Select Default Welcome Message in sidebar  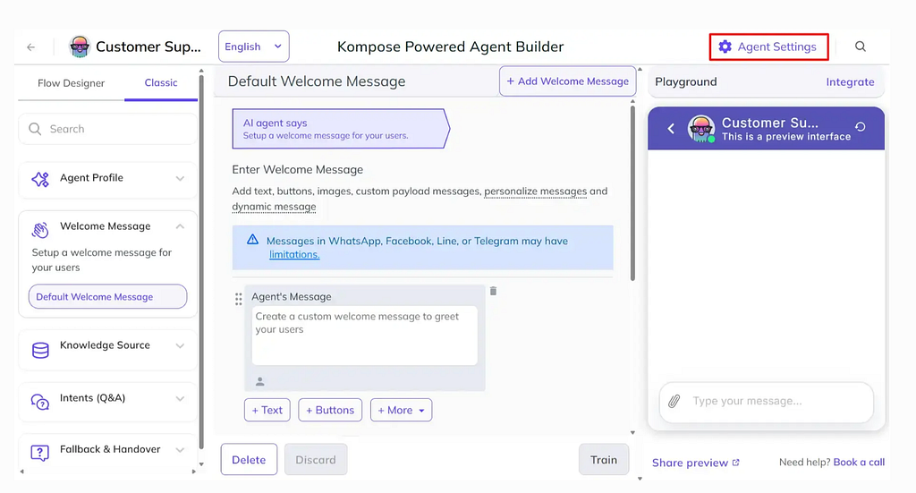[108, 297]
